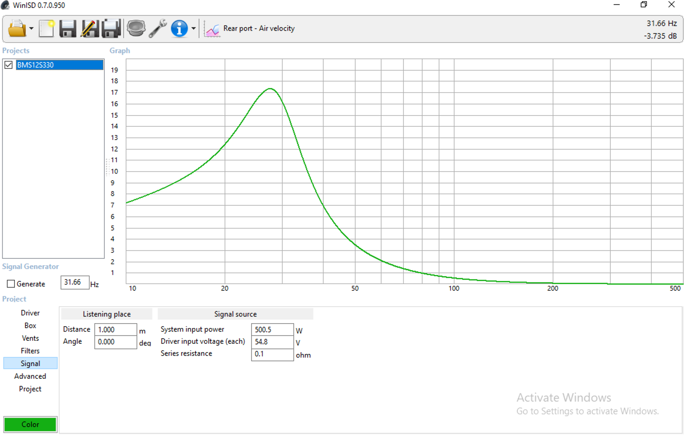This screenshot has width=684, height=435.
Task: Click the Listening place header
Action: coord(107,314)
